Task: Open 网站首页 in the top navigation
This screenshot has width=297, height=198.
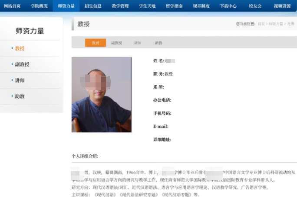Action: (x=12, y=6)
